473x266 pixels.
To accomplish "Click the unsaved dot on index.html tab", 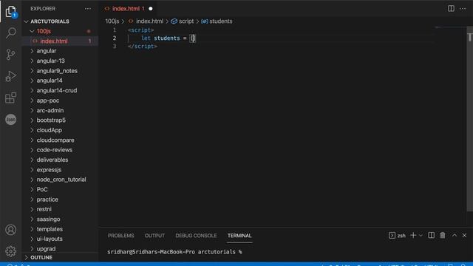I will click(x=151, y=9).
